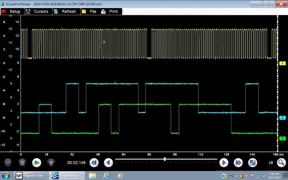
Task: Click the fast forward double-arrow button
Action: click(x=238, y=163)
